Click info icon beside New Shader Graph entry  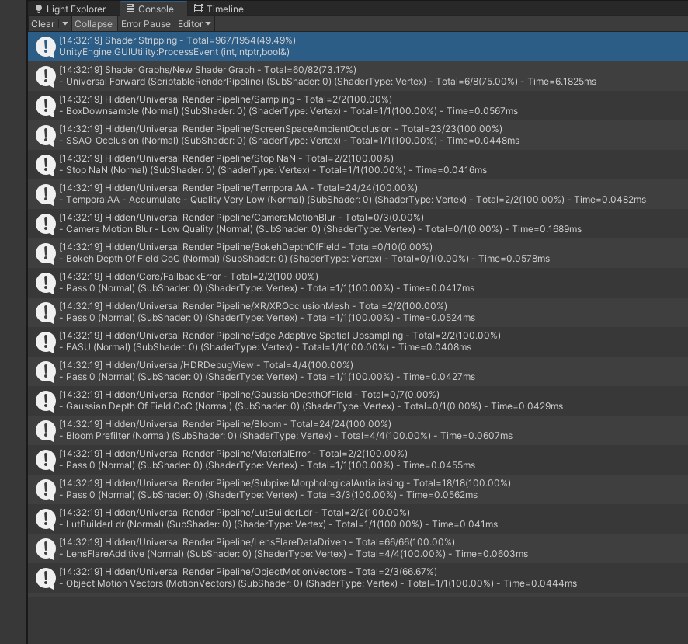(46, 76)
